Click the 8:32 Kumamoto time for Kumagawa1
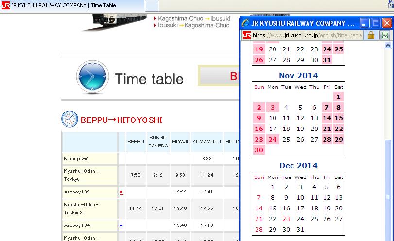This screenshot has height=241, width=394. click(207, 159)
